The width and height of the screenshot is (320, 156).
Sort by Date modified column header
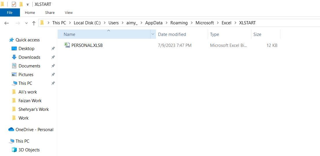click(182, 34)
